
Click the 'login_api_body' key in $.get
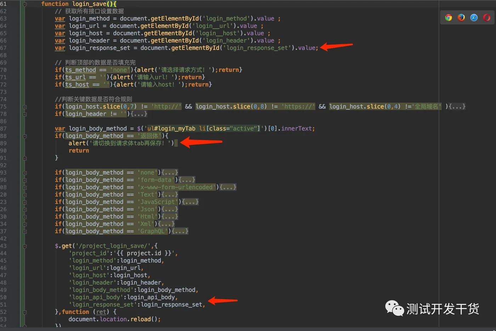pos(96,297)
